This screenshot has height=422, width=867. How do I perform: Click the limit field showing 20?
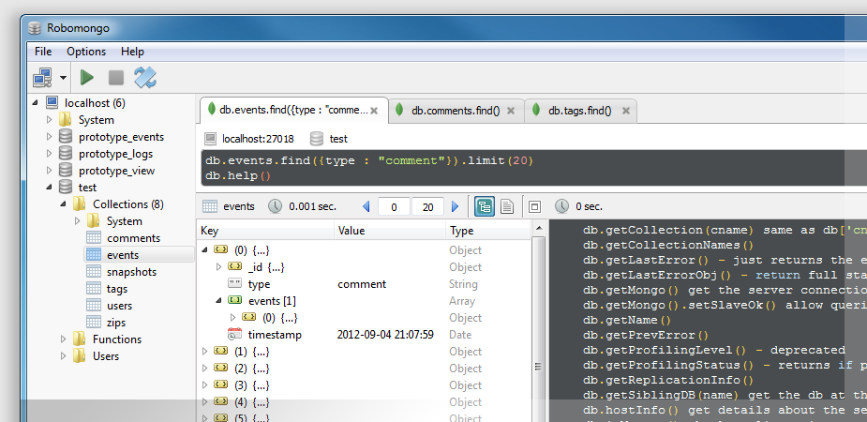pos(427,207)
